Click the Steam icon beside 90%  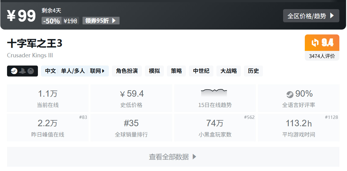[290, 94]
